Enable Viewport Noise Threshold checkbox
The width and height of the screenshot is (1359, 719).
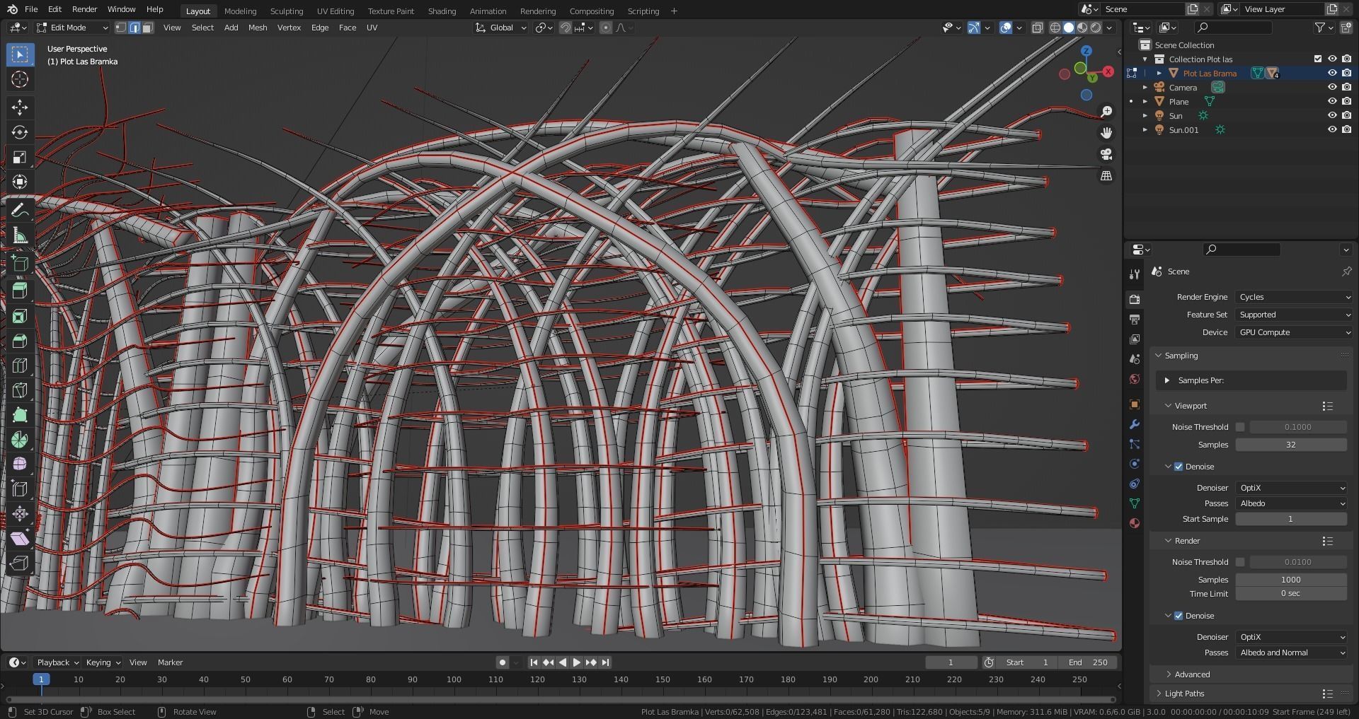click(1240, 427)
